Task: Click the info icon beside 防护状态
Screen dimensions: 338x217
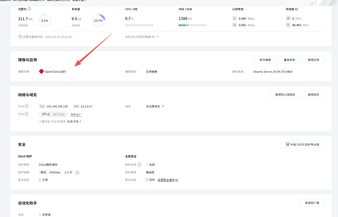Action: (139, 165)
